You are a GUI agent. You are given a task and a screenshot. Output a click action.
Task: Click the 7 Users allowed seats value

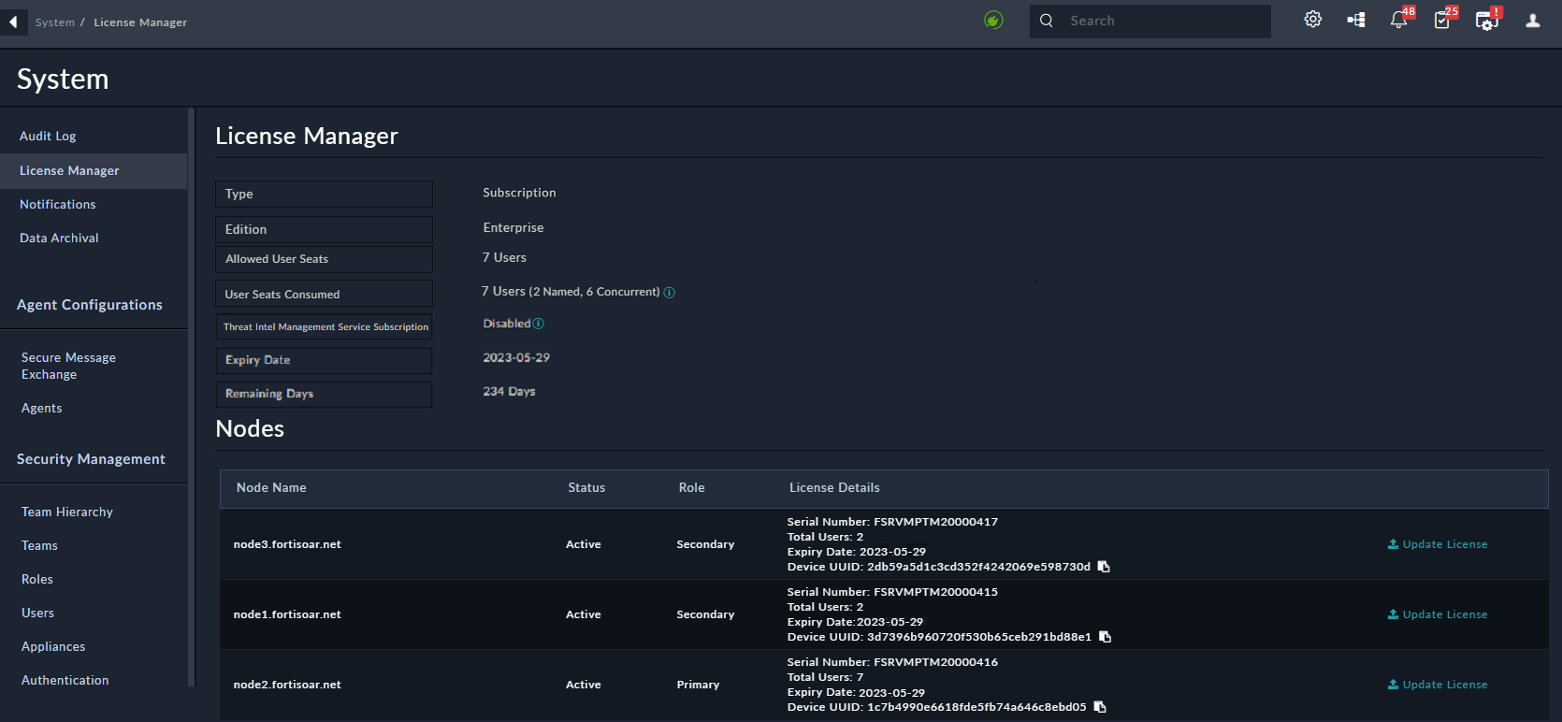click(x=504, y=258)
